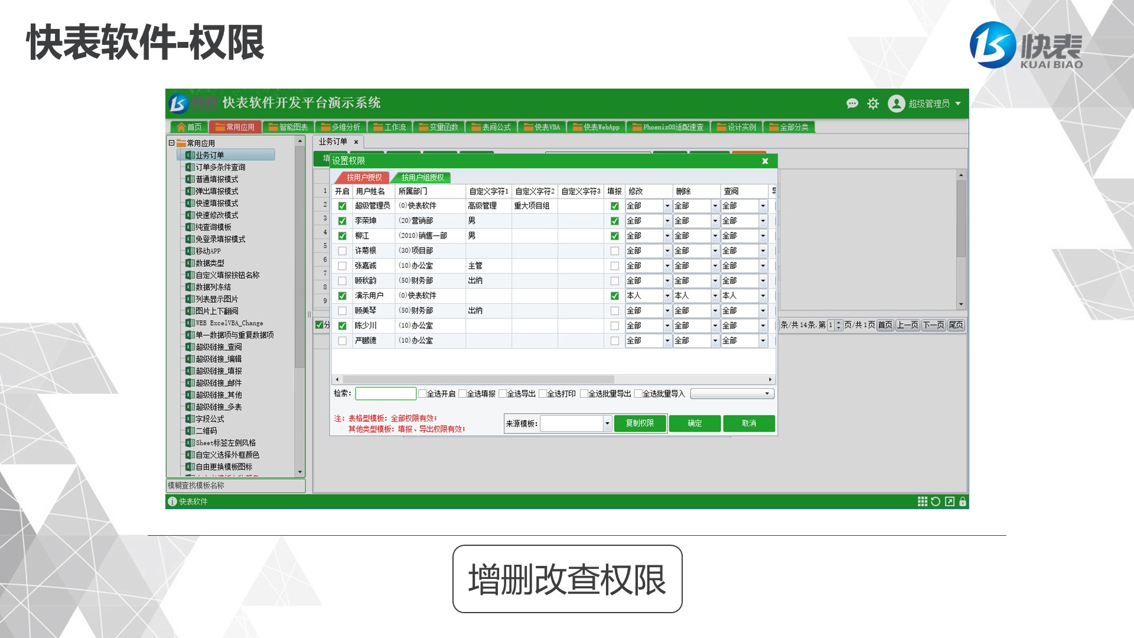Check the 全选导出 checkbox

click(503, 393)
